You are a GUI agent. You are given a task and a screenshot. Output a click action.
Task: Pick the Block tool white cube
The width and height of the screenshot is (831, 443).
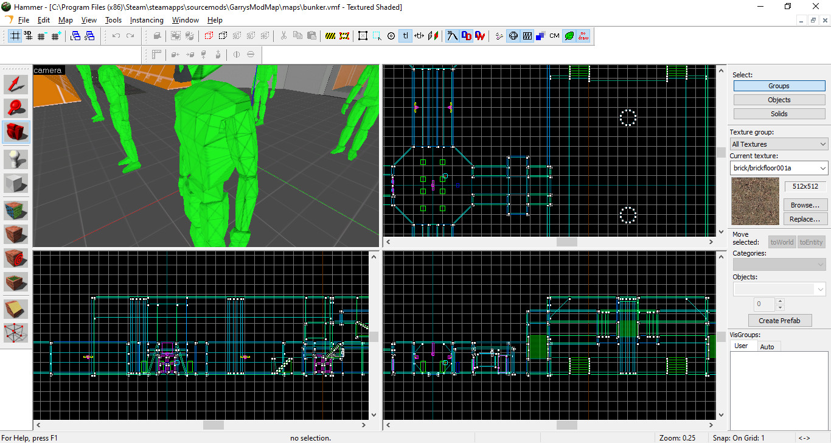[x=16, y=184]
